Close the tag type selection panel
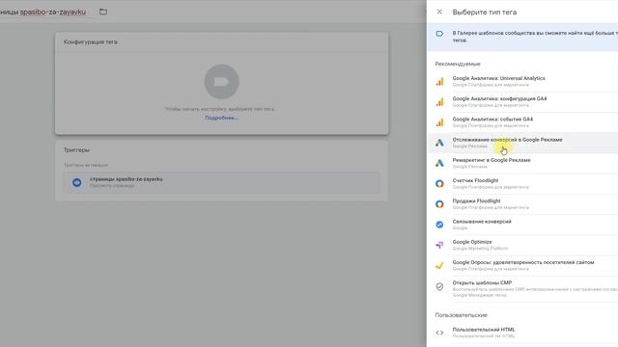 pos(439,12)
